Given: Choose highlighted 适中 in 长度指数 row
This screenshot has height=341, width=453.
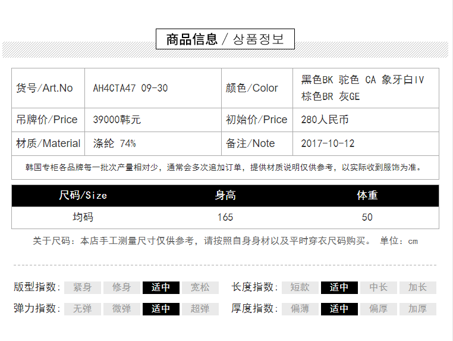Looking at the screenshot, I should tap(339, 287).
